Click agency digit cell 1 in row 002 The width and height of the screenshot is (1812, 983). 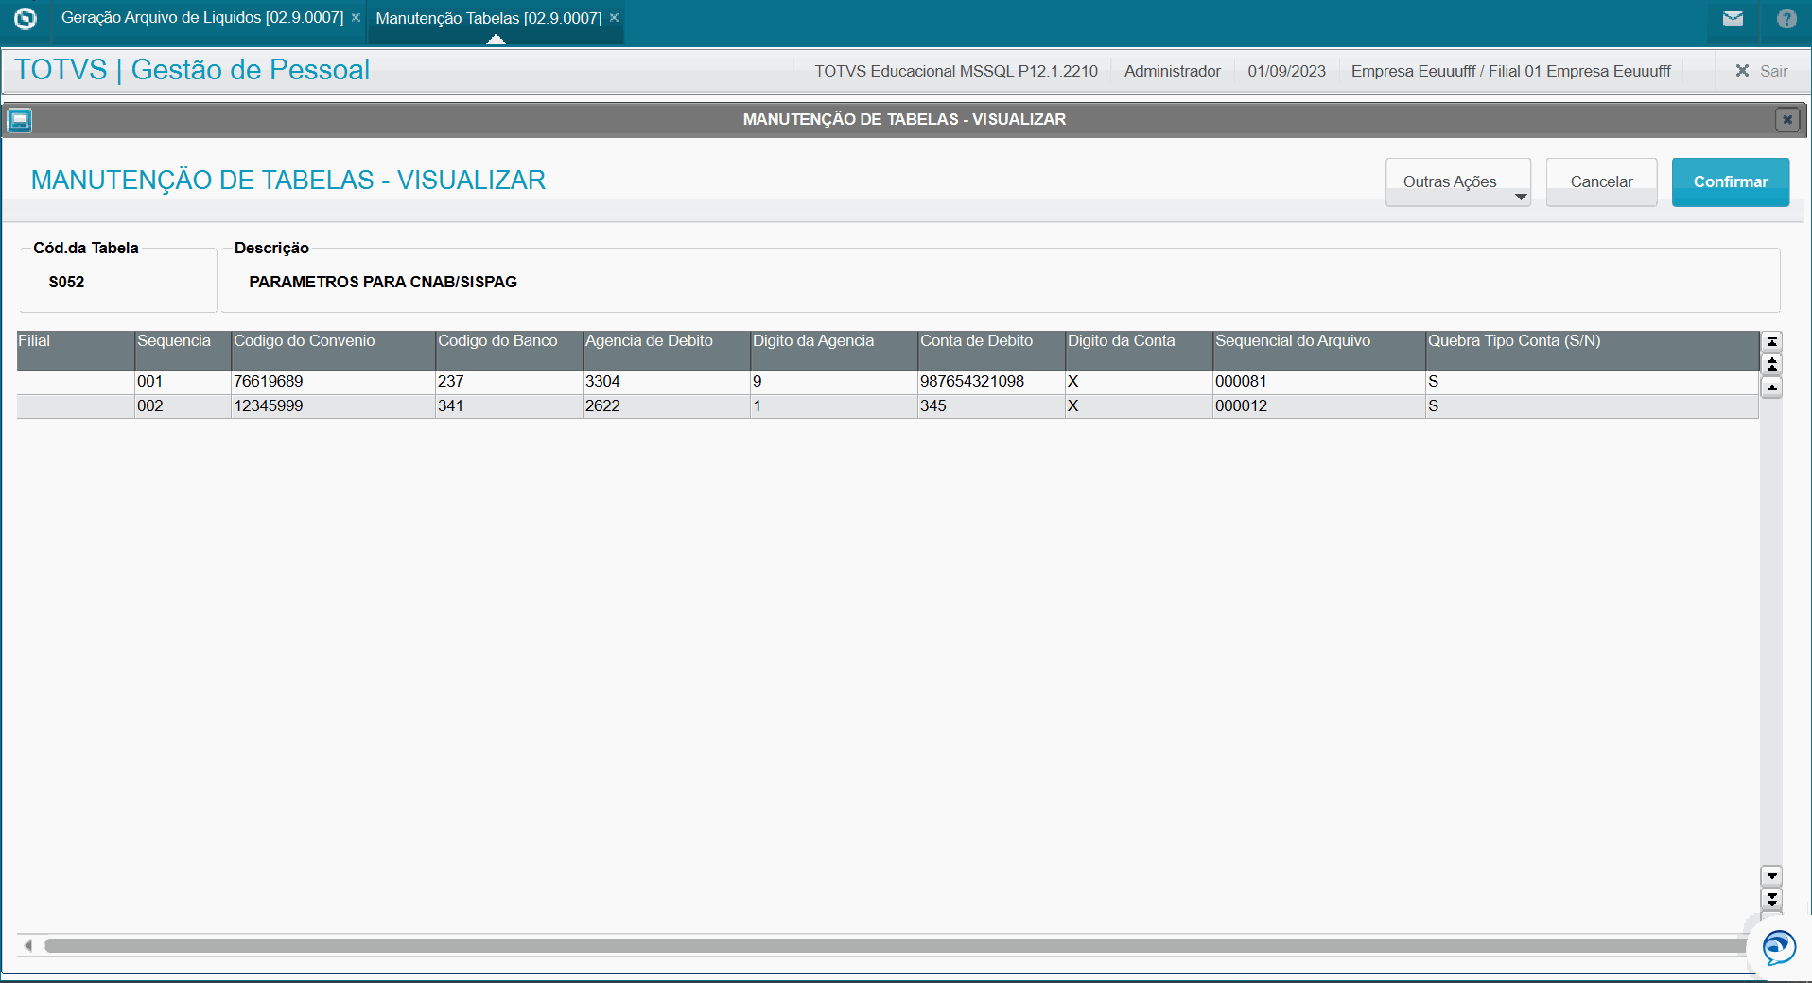pyautogui.click(x=833, y=406)
